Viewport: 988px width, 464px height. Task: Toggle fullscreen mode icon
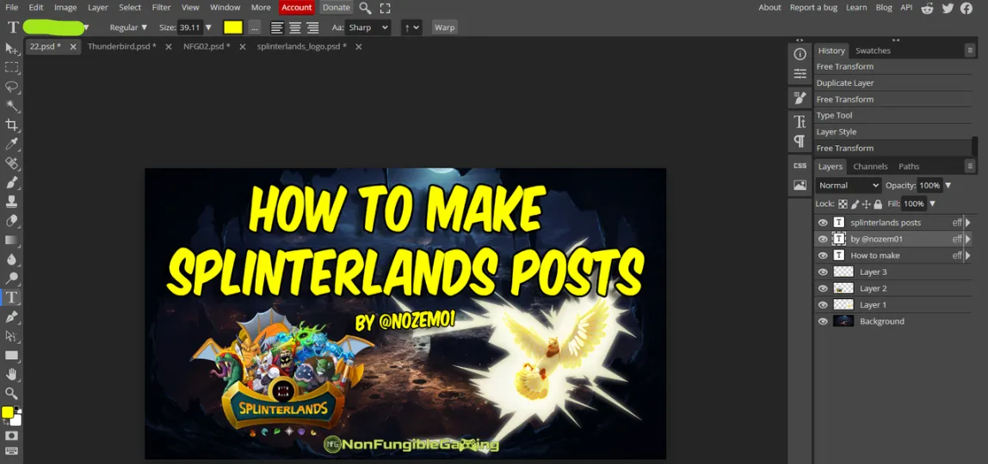pos(385,8)
